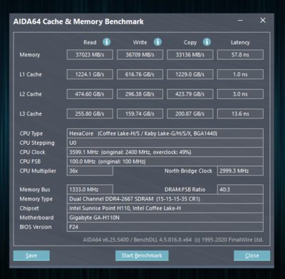
Task: Click the Memory Bus label
Action: [x=35, y=190]
